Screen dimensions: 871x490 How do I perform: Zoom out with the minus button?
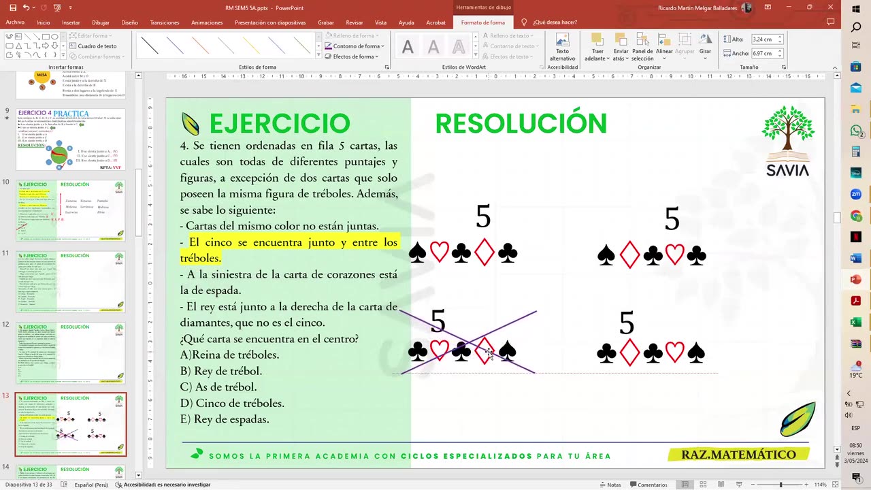(x=751, y=485)
